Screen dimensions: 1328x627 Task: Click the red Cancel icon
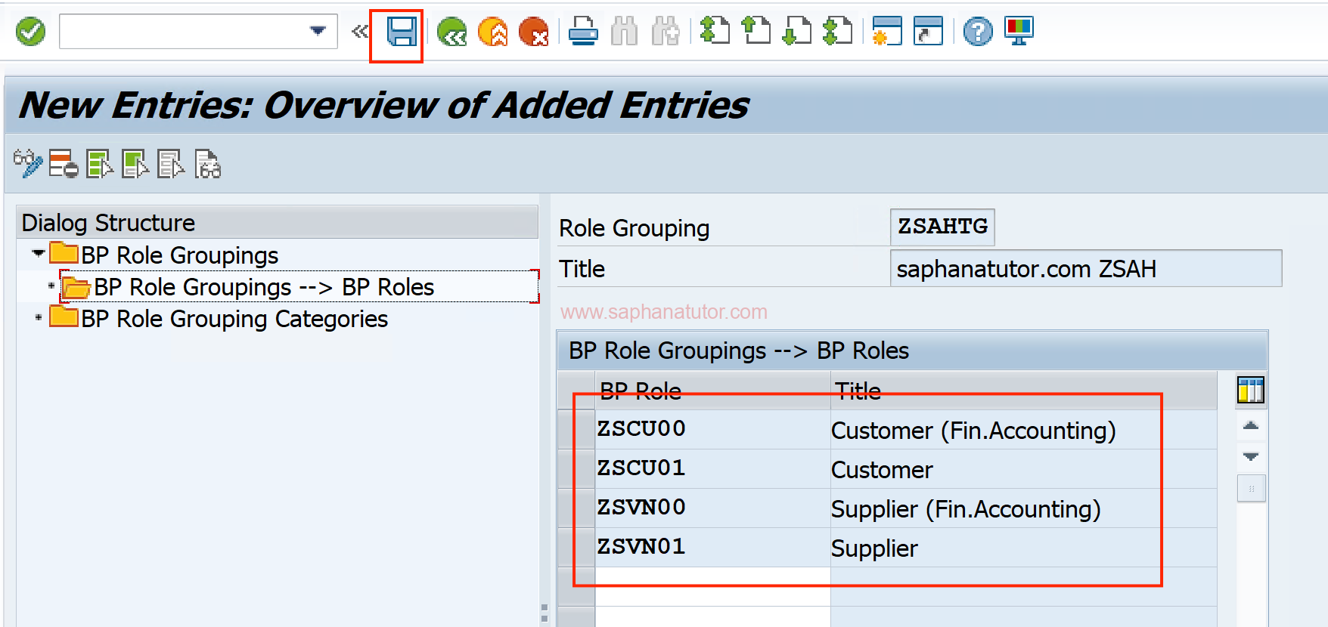click(x=534, y=32)
